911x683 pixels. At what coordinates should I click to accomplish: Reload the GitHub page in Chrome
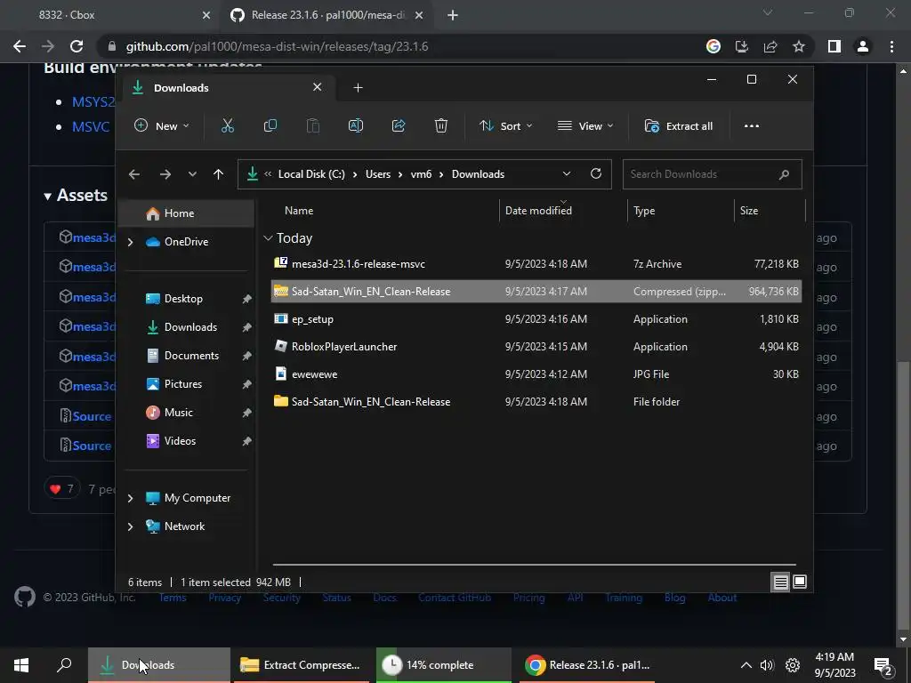point(77,46)
